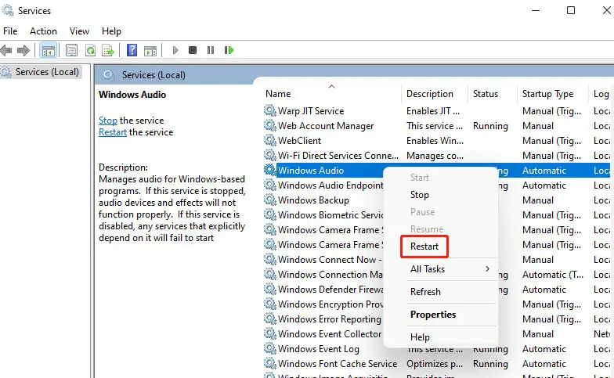Click gear icon of Windows Biometric Service

click(x=269, y=214)
